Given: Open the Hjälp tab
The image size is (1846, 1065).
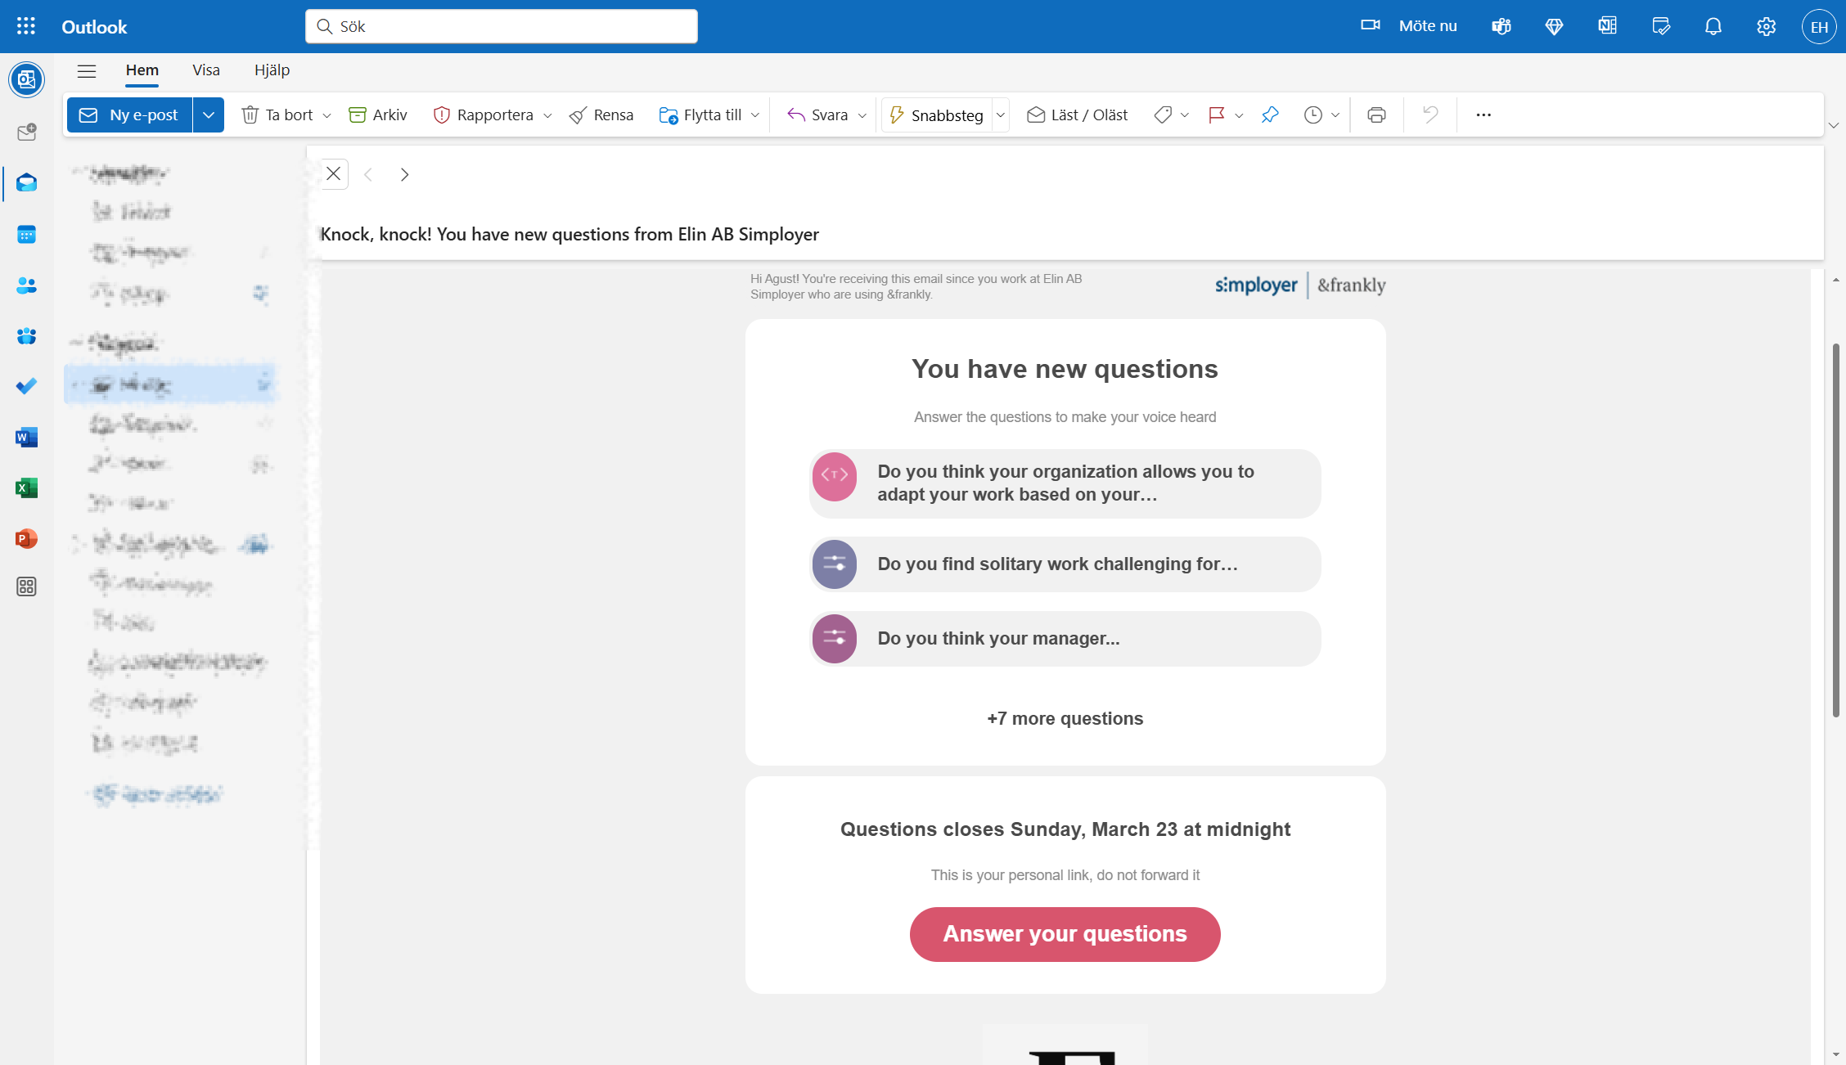Looking at the screenshot, I should point(272,70).
